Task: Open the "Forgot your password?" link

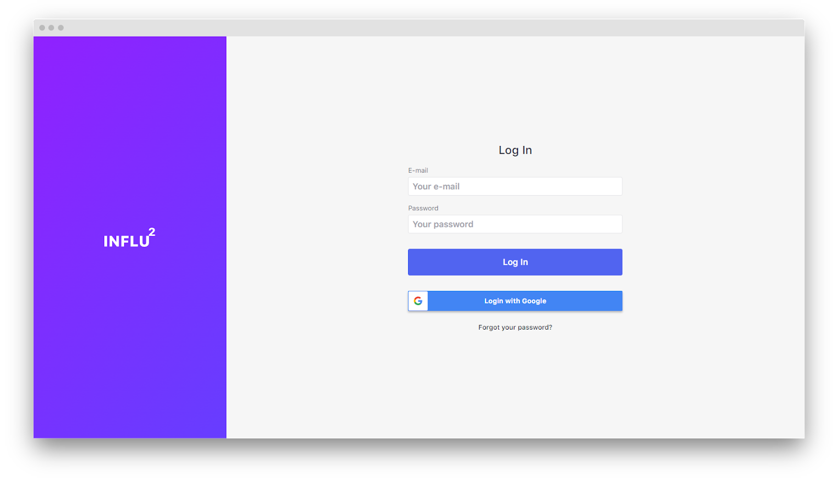Action: pos(515,327)
